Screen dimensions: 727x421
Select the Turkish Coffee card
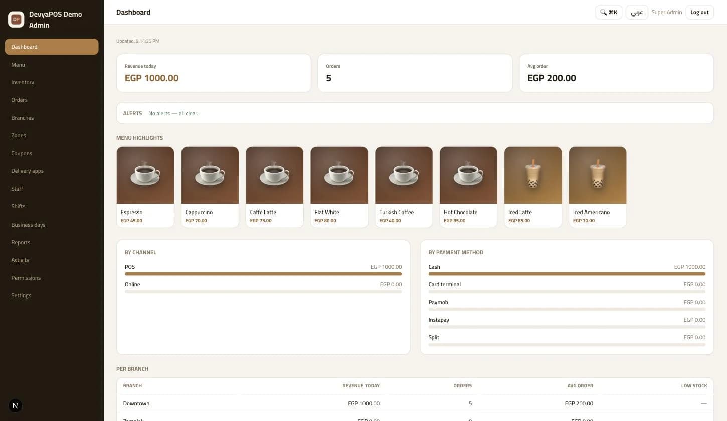404,187
